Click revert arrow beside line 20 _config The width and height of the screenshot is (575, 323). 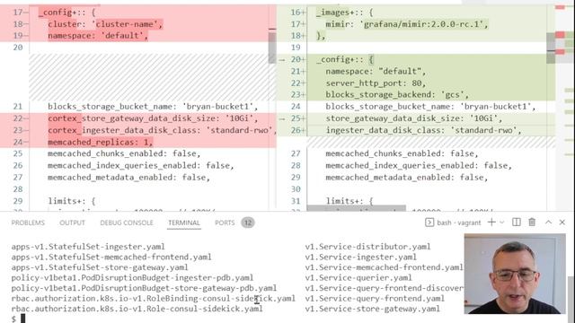tap(282, 59)
